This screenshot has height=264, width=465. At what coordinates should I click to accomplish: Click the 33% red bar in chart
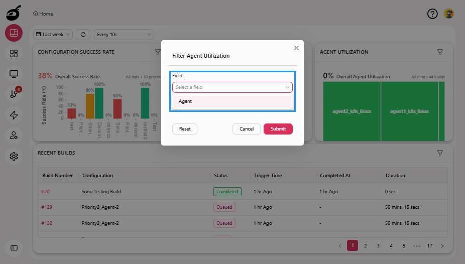(x=71, y=113)
